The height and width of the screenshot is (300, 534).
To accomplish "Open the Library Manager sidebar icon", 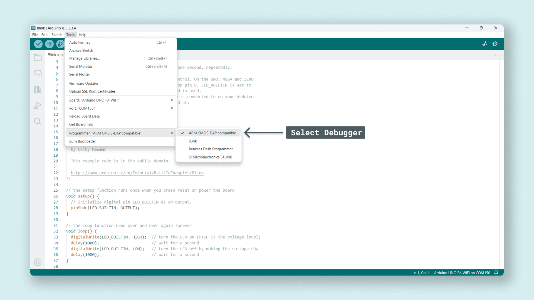I will tap(38, 89).
